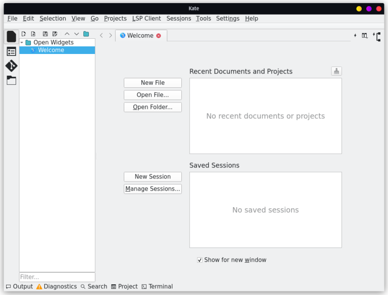Toggle the Output panel in status bar

pos(19,286)
